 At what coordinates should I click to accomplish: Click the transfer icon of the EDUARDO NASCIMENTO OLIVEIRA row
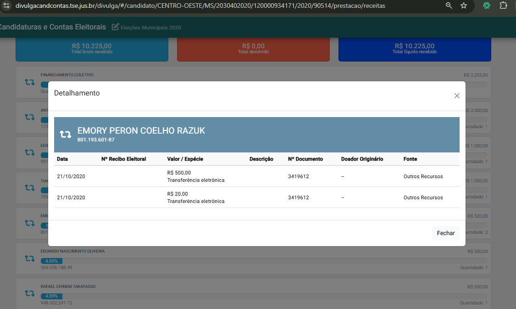pyautogui.click(x=30, y=258)
